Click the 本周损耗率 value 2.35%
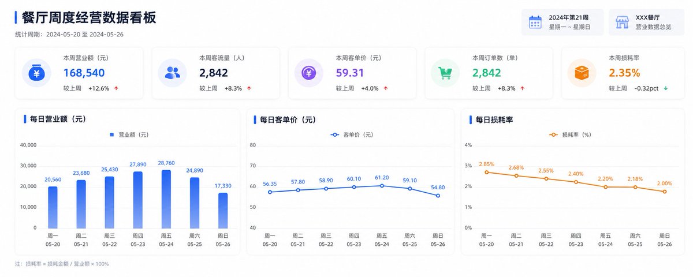Image resolution: width=693 pixels, height=277 pixels. pyautogui.click(x=624, y=73)
